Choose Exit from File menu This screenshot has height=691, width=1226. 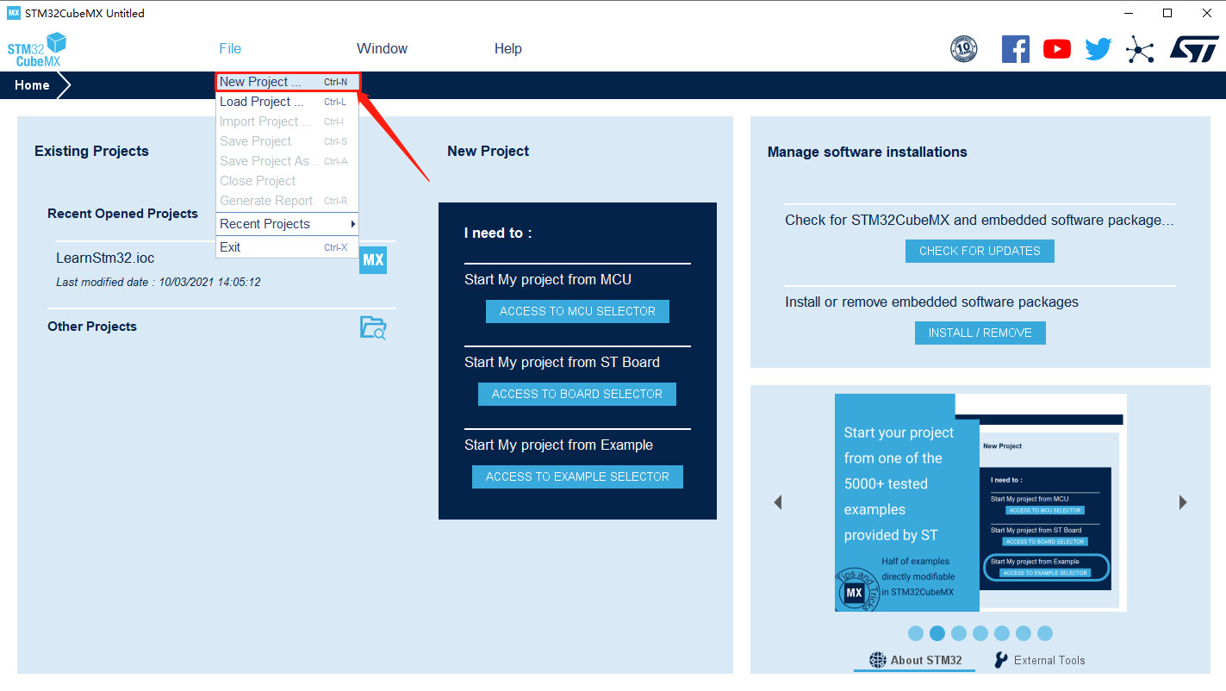click(x=288, y=247)
